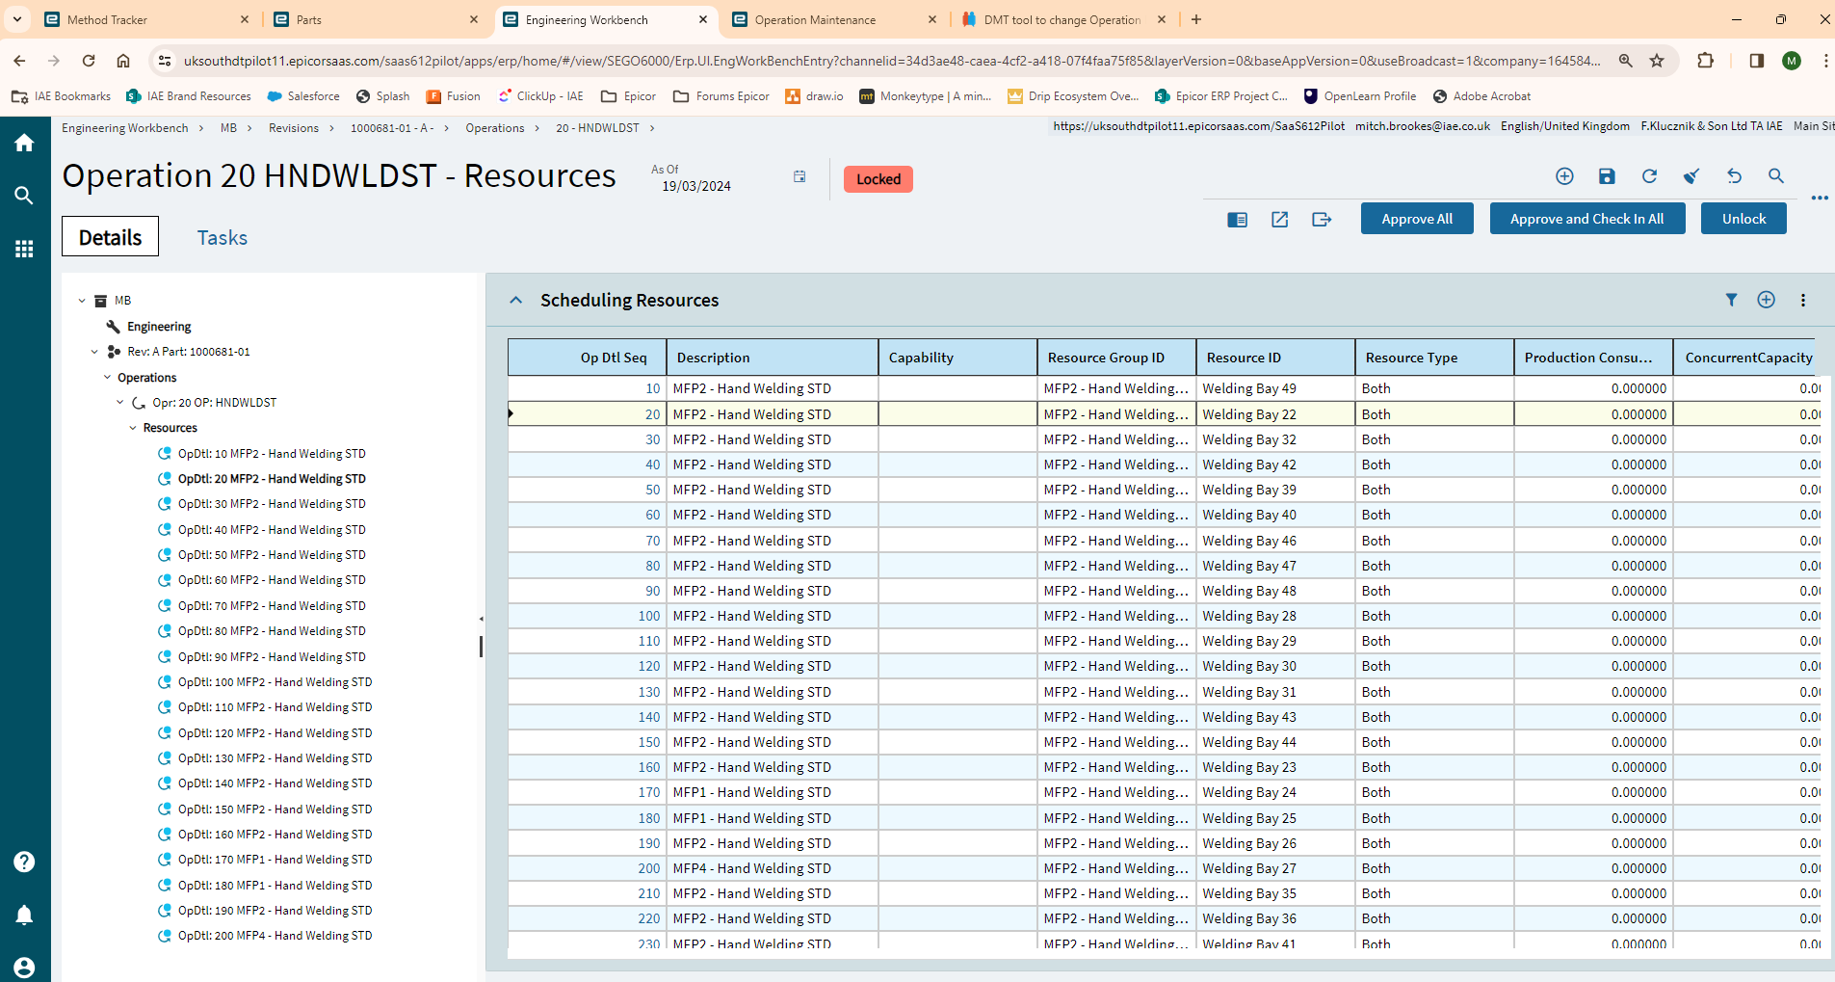Collapse the MB root tree node
The image size is (1835, 982).
pyautogui.click(x=81, y=300)
